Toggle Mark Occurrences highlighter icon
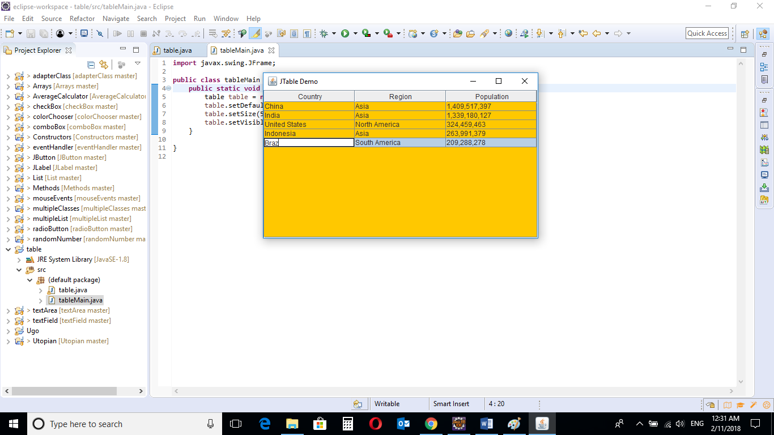Screen dimensions: 774x435 point(256,33)
